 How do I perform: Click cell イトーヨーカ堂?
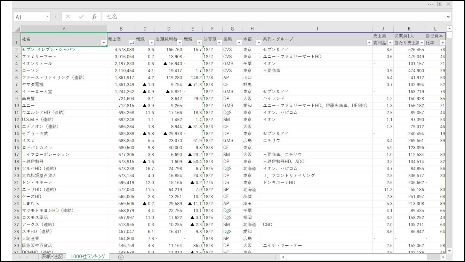pos(64,92)
